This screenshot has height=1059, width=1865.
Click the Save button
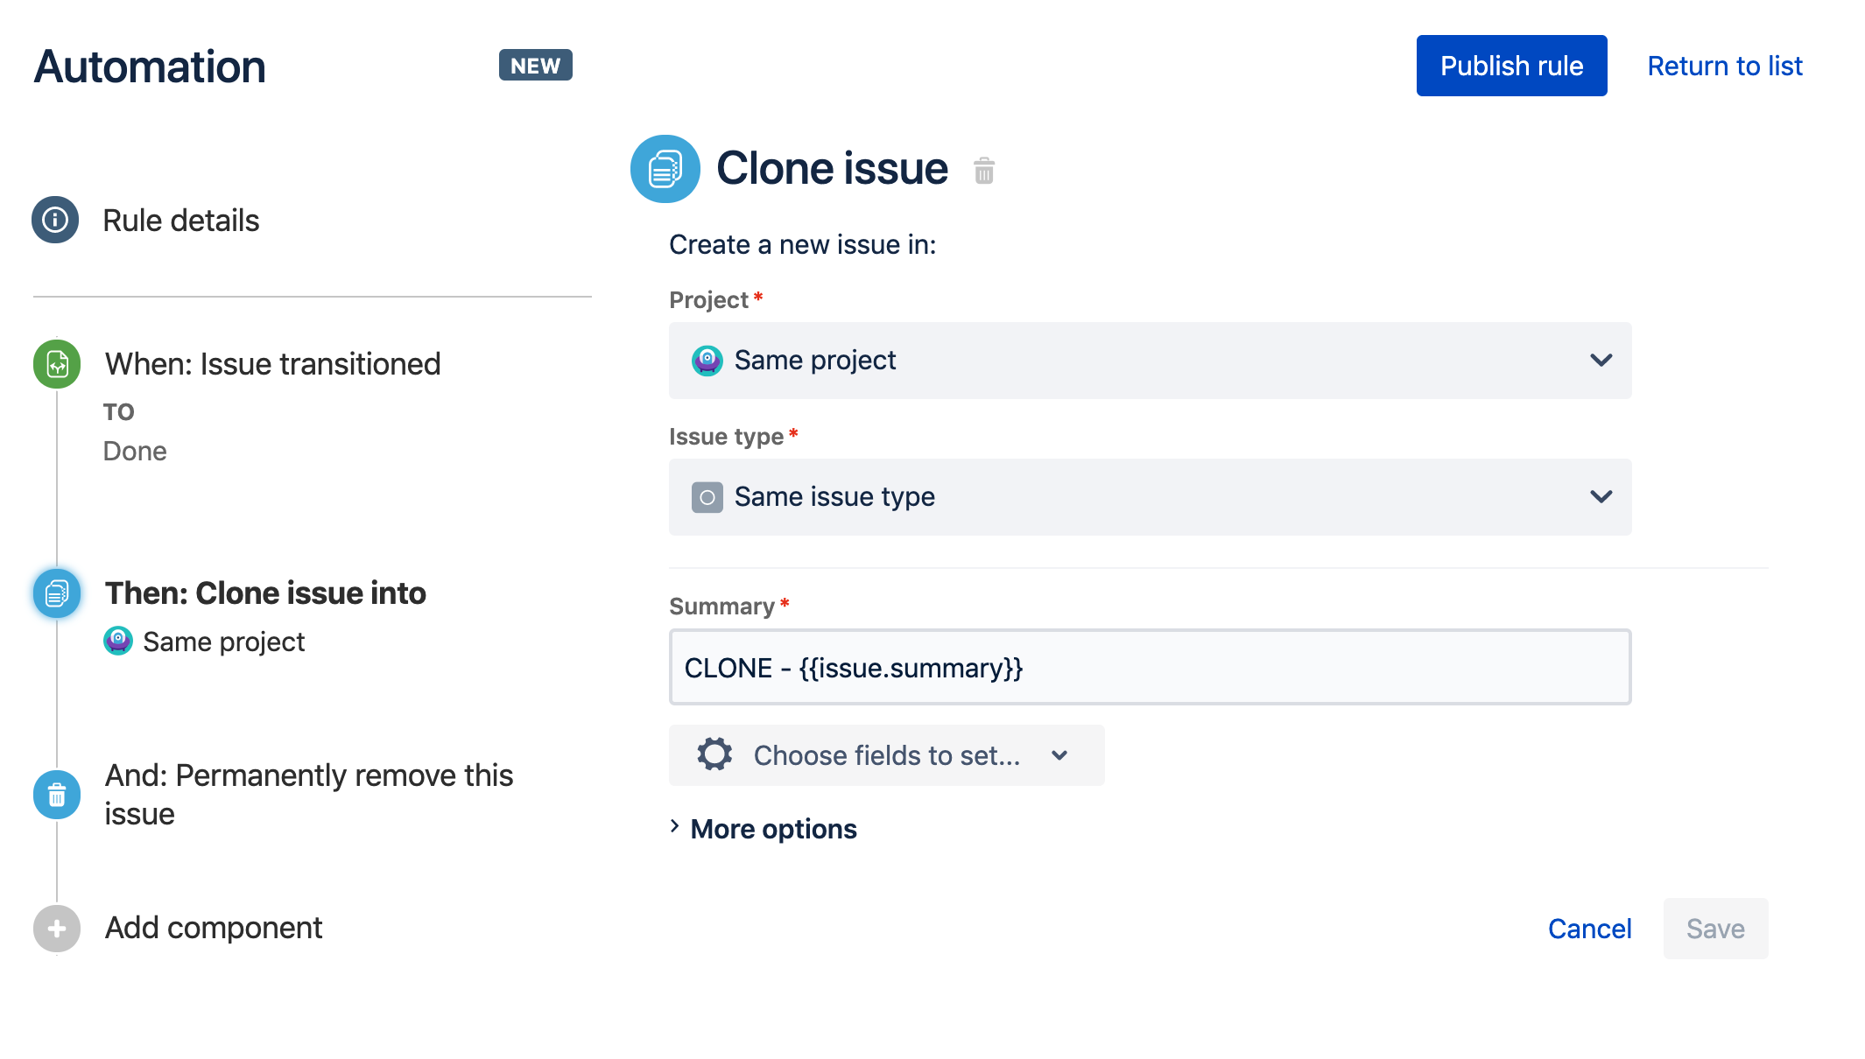coord(1715,929)
